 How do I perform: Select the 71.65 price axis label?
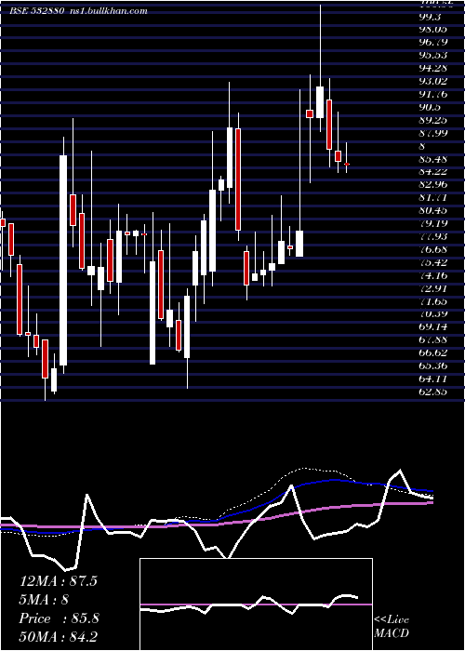[433, 300]
